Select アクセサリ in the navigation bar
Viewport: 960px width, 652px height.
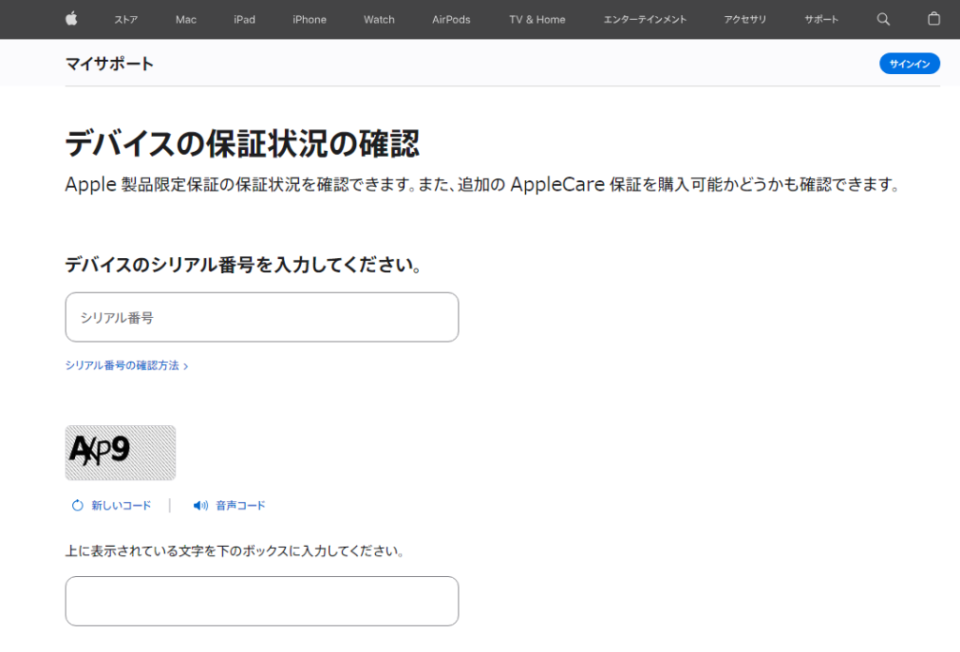coord(745,20)
